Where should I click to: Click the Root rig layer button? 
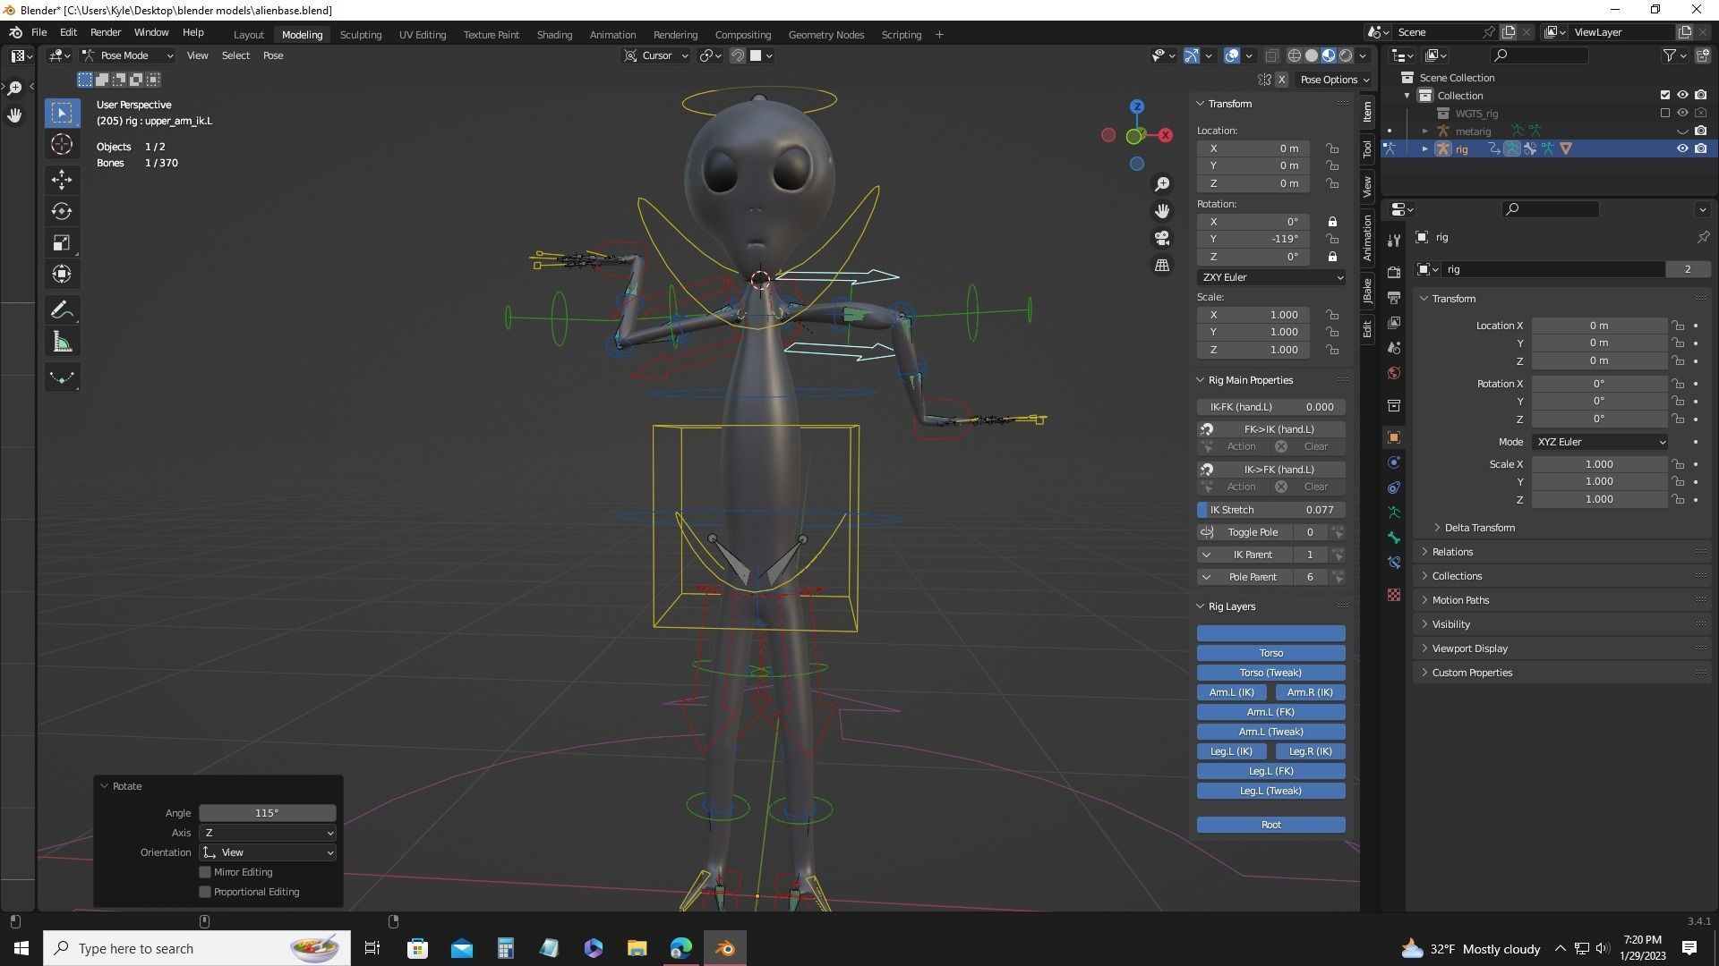point(1270,824)
